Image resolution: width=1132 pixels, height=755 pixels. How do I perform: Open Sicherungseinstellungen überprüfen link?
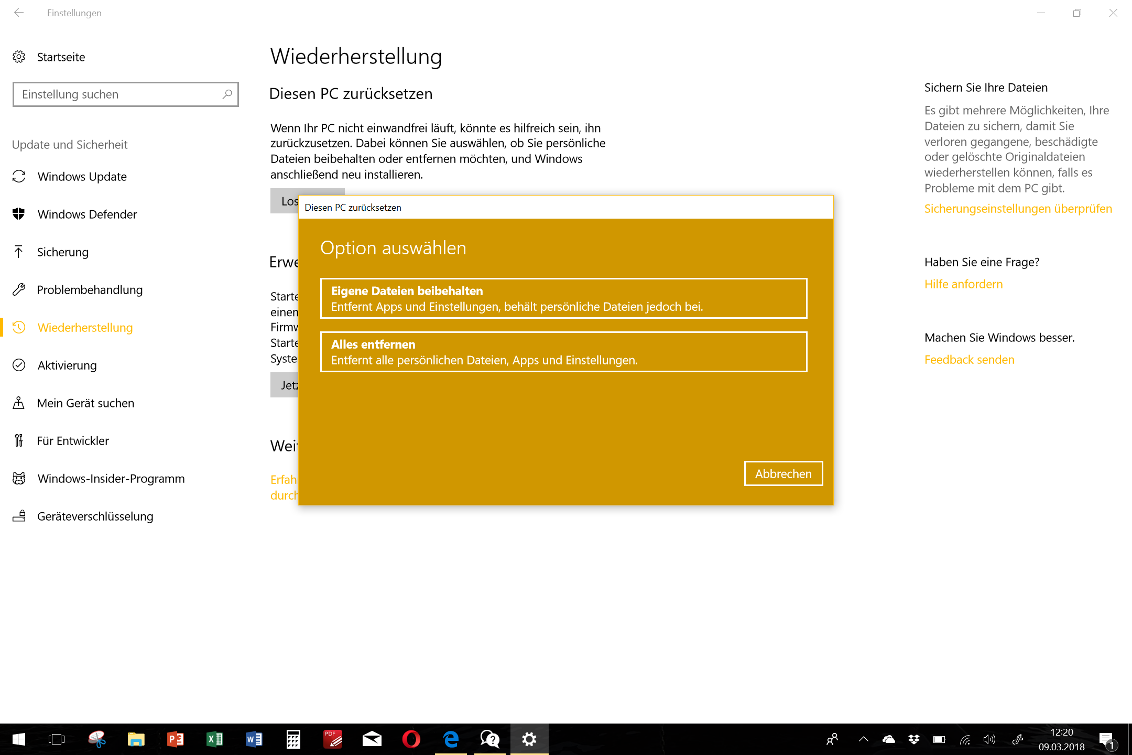coord(1018,209)
